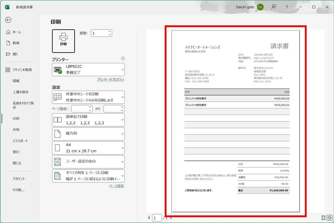Image resolution: width=334 pixels, height=223 pixels.
Task: Go to previous page in print preview
Action: [149, 218]
